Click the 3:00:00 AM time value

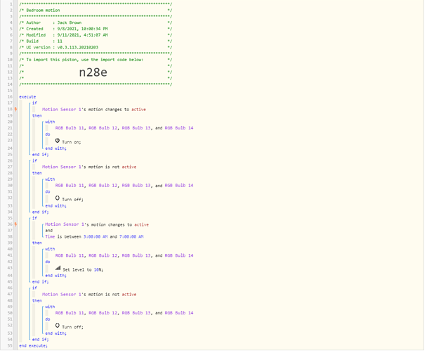click(x=96, y=237)
